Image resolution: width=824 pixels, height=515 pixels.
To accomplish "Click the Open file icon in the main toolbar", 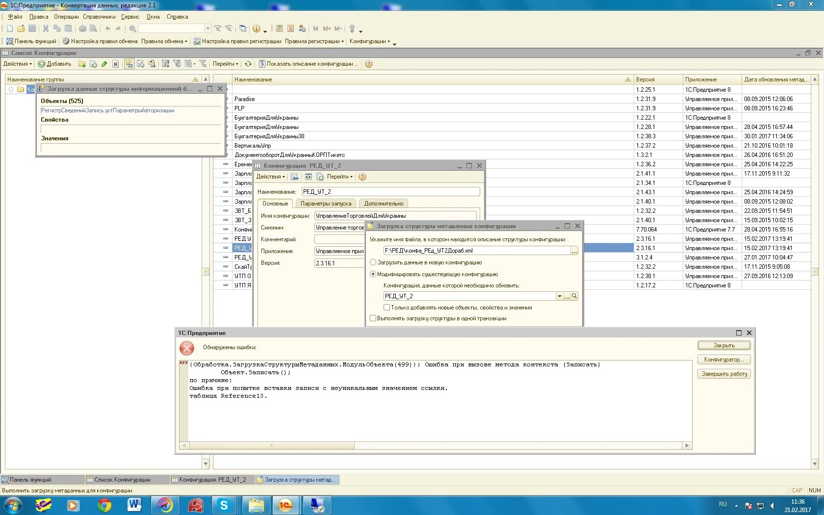I will coord(21,28).
